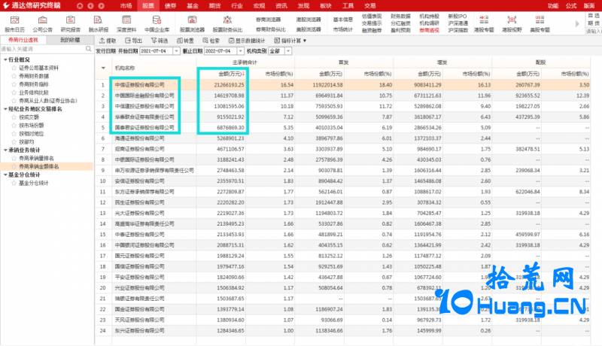The width and height of the screenshot is (602, 346).
Task: Click the 检索 search toolbar button
Action: tap(211, 41)
